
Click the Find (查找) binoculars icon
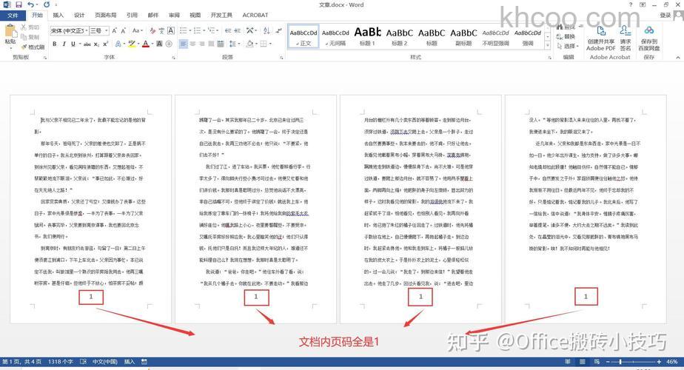(x=560, y=27)
